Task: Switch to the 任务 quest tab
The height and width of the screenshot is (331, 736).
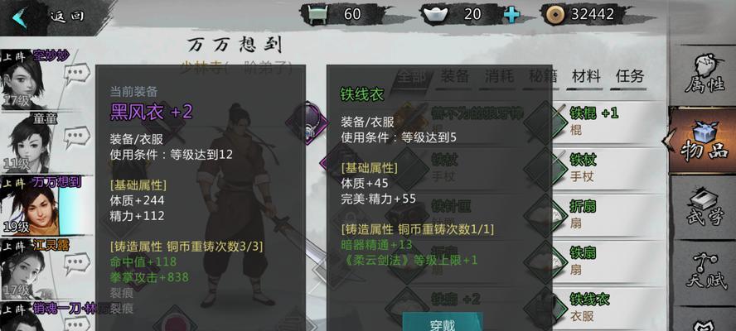Action: pos(629,76)
